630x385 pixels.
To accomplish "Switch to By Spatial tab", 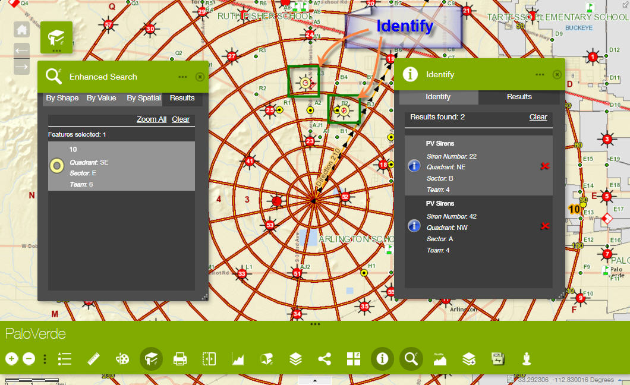I will tap(144, 98).
